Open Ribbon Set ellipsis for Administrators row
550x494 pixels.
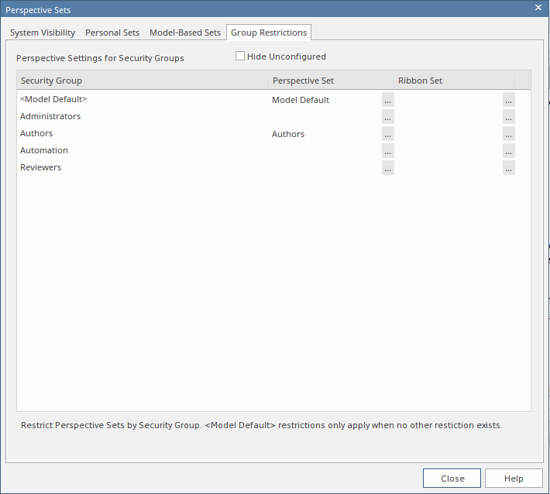(508, 117)
